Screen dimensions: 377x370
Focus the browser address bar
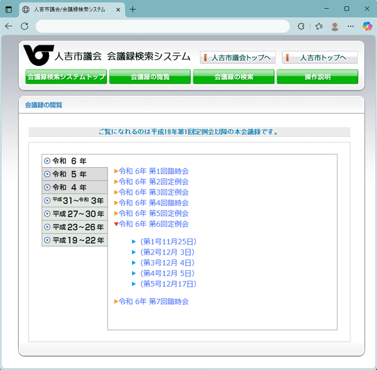163,26
